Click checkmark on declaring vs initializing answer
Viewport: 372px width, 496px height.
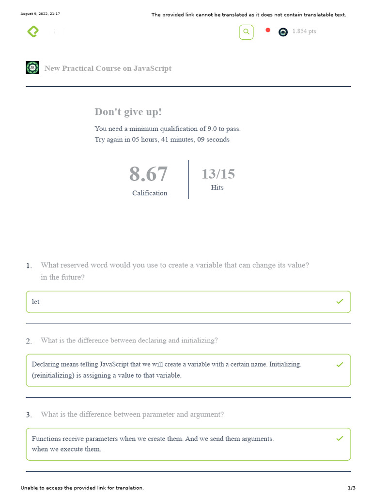[x=340, y=364]
